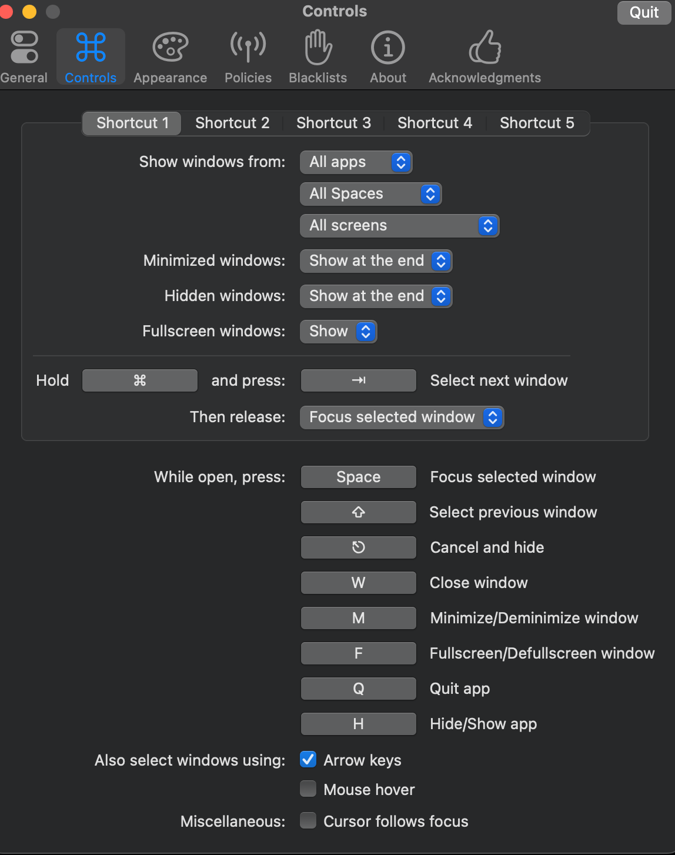Screen dimensions: 675x855
Task: Click the Space key recorder for focus
Action: (358, 476)
